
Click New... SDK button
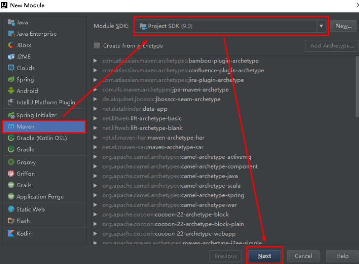tap(344, 26)
